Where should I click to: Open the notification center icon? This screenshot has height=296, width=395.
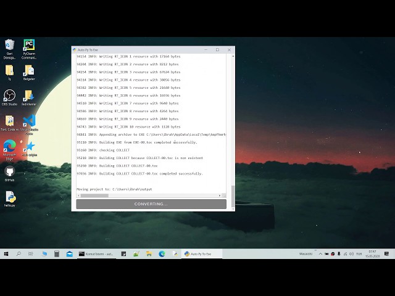(x=387, y=253)
